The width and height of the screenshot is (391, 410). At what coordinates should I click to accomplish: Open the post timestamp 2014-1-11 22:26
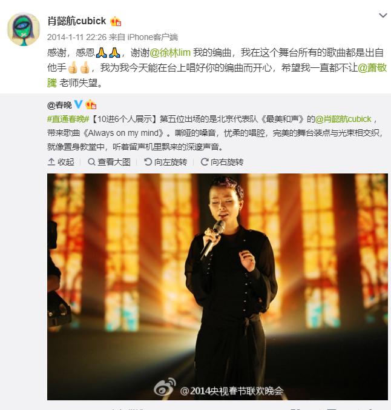[77, 37]
